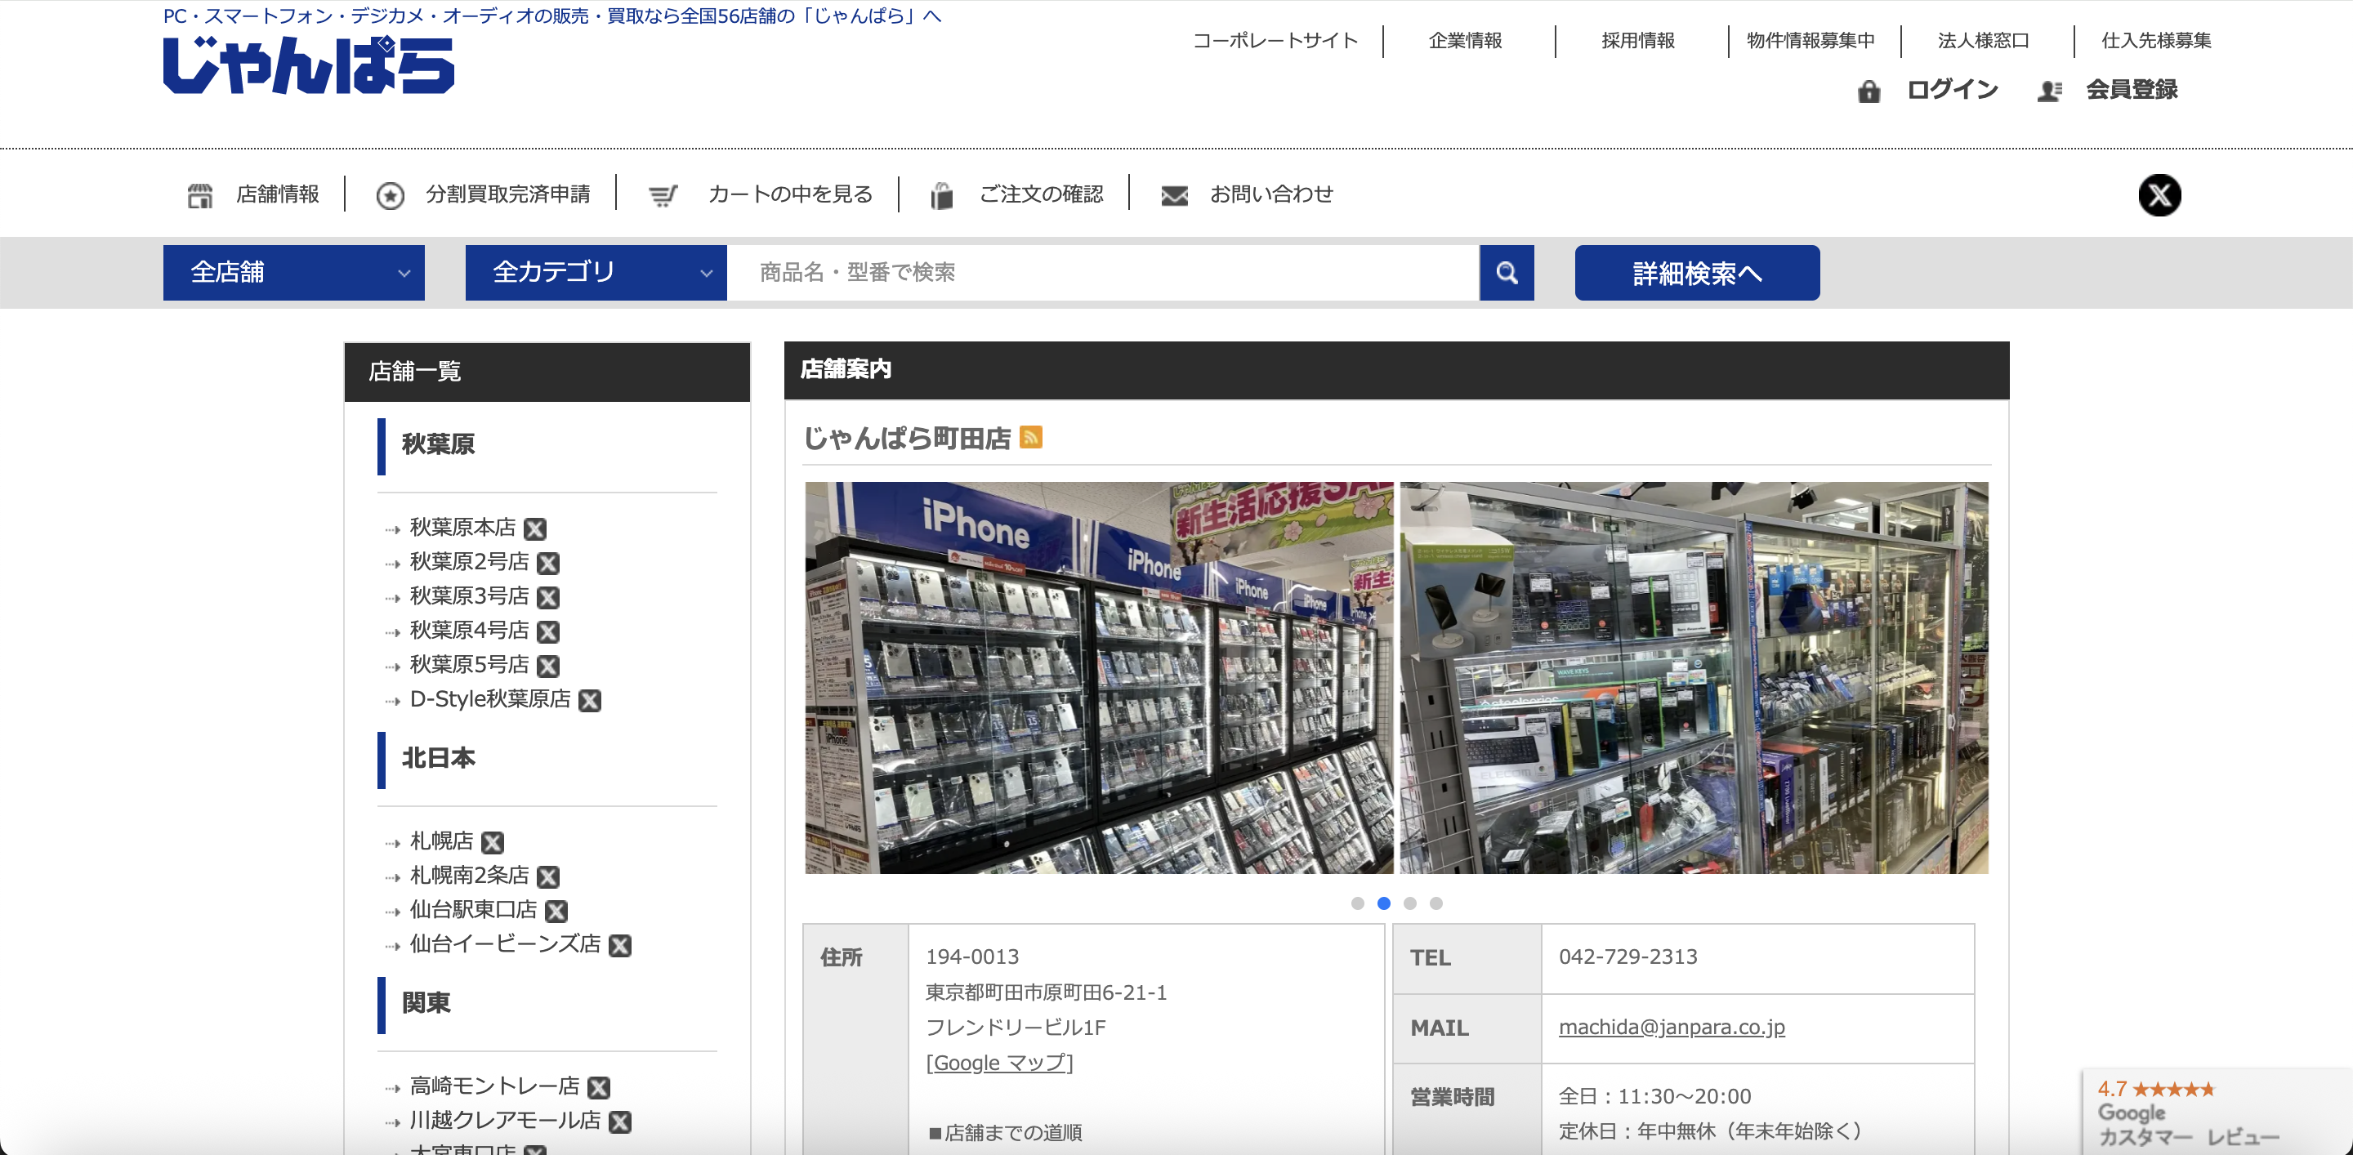Open 仙台イービーンズ店 store link
This screenshot has width=2353, height=1155.
coord(505,944)
